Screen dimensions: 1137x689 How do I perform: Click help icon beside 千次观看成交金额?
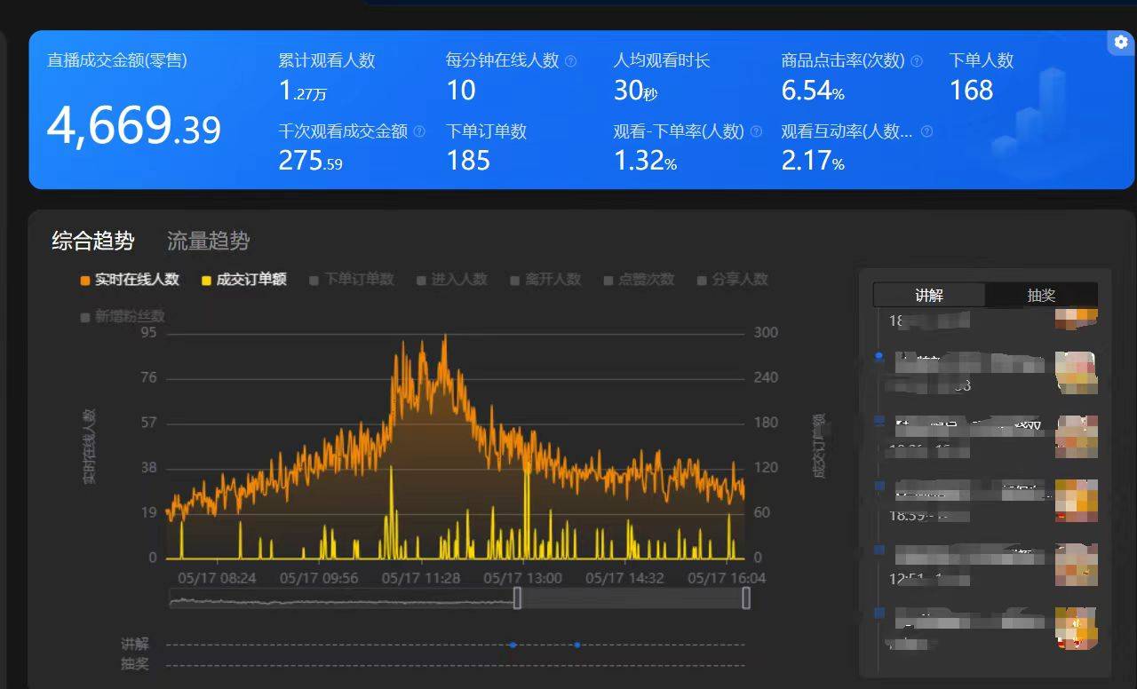click(x=419, y=131)
